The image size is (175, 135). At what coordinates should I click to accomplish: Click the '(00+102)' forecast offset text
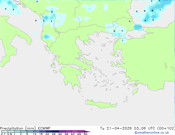(x=166, y=128)
